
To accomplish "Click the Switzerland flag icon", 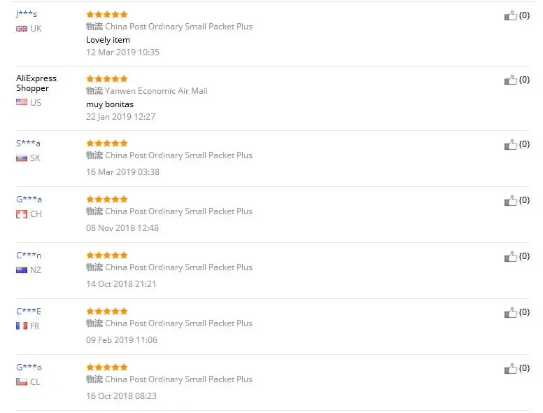I will 22,214.
